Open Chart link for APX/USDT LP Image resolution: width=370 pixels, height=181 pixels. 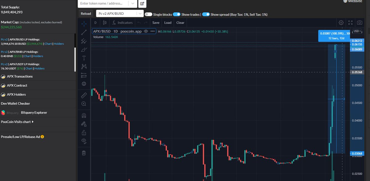pyautogui.click(x=29, y=68)
